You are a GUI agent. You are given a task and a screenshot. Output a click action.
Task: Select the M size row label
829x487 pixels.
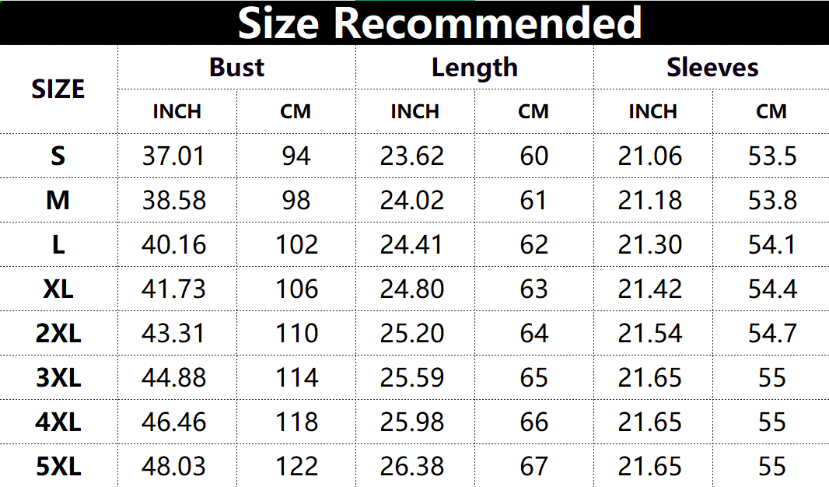point(58,201)
